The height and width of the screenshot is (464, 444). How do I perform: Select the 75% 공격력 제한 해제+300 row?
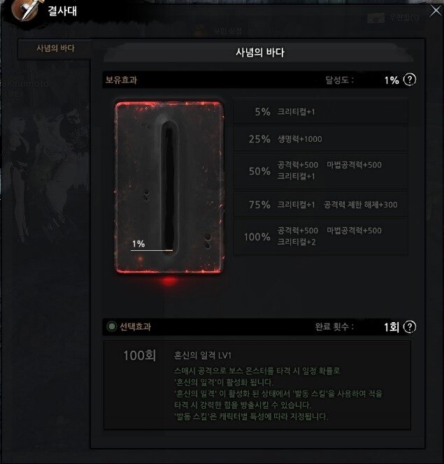click(321, 205)
